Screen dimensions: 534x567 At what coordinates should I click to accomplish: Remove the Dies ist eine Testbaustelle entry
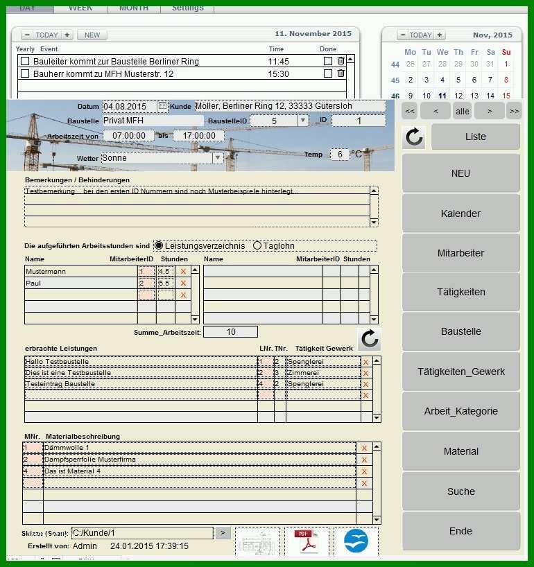tap(365, 373)
